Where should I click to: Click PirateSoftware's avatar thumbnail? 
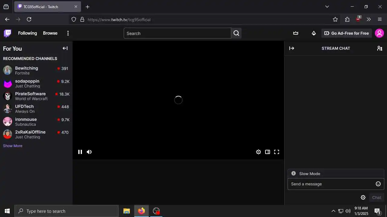click(8, 96)
